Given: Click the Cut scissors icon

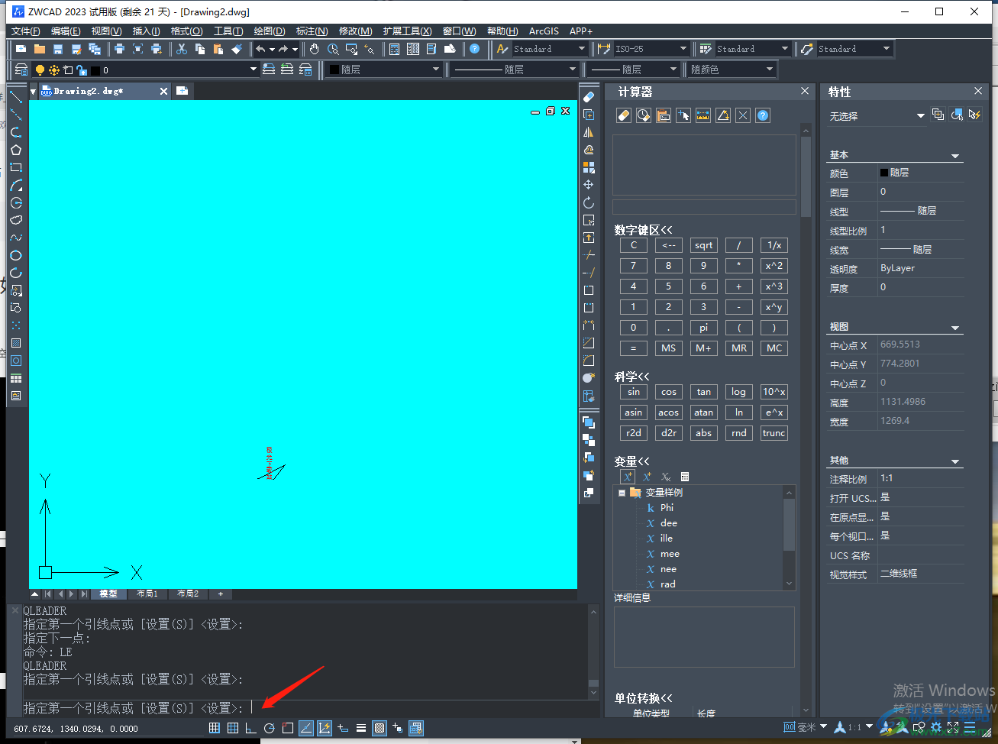Looking at the screenshot, I should (x=182, y=49).
